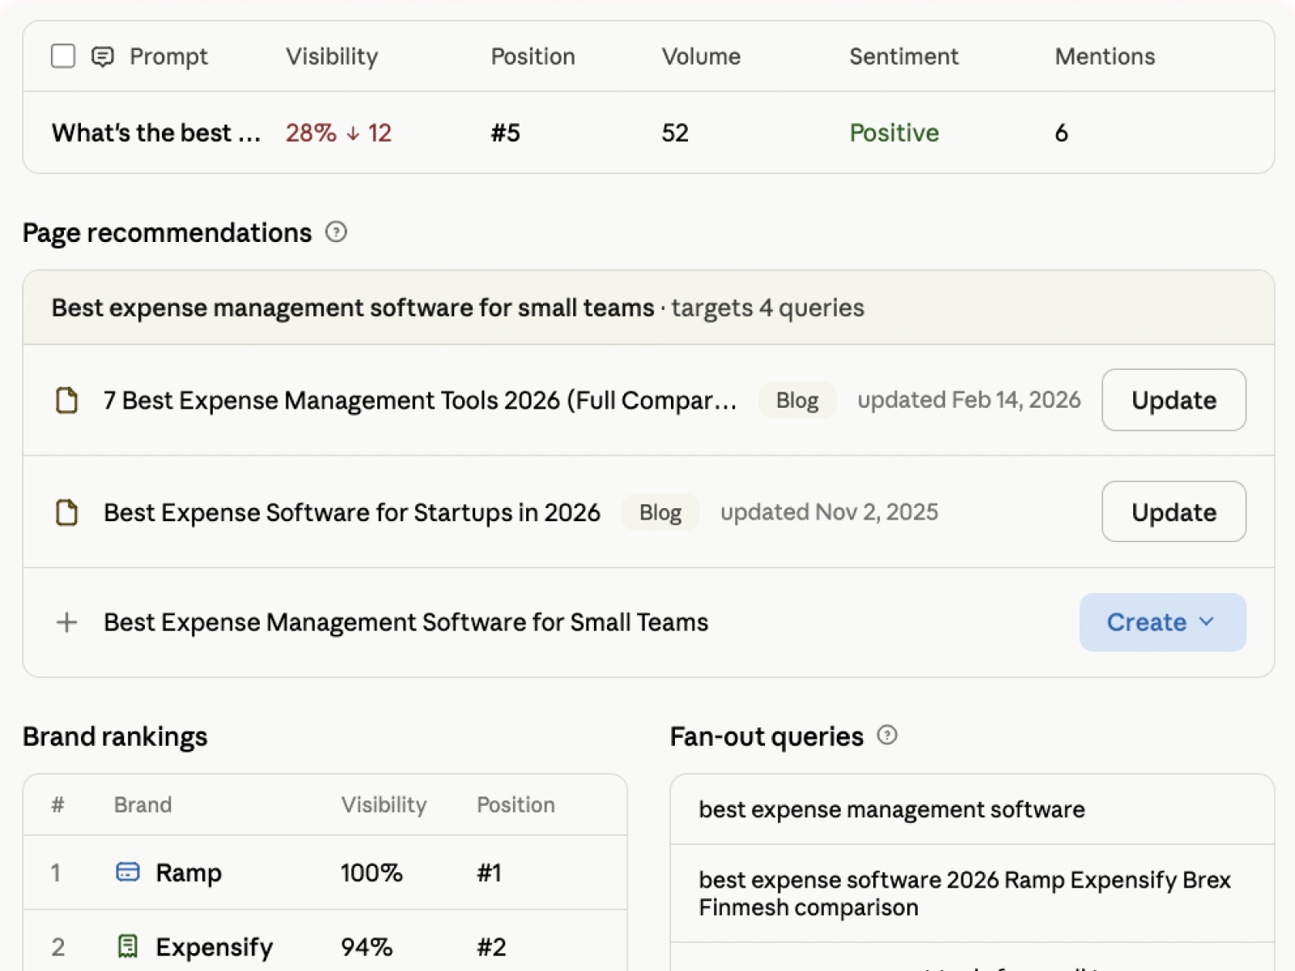Click the "Best expense management software for small teams" group title
The height and width of the screenshot is (971, 1295).
click(353, 307)
